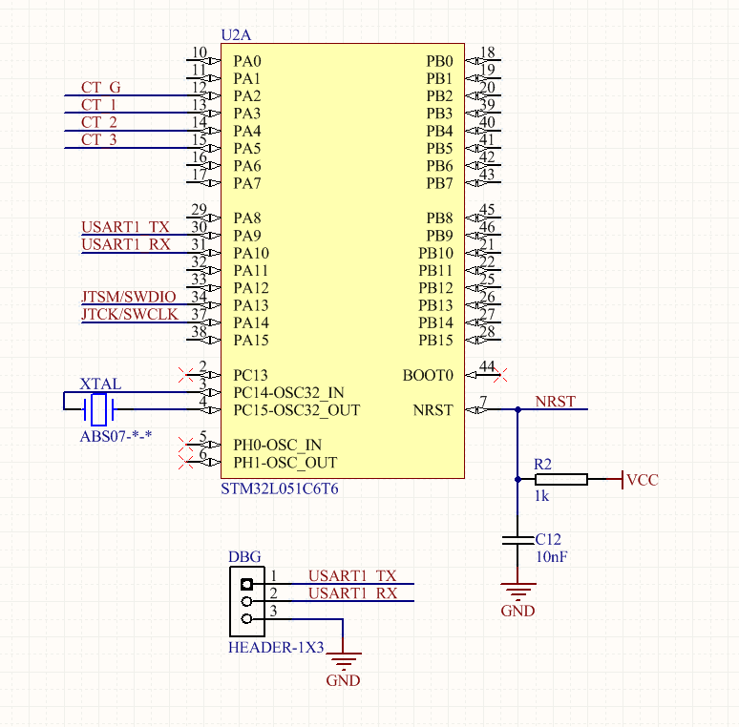The width and height of the screenshot is (739, 727).
Task: Select the junction dot at R2 connection
Action: (517, 479)
